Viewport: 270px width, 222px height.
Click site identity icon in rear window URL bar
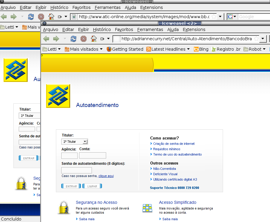click(x=74, y=17)
